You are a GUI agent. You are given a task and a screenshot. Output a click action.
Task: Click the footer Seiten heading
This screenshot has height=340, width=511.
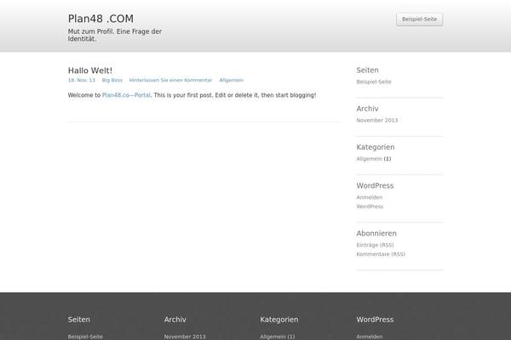tap(79, 320)
